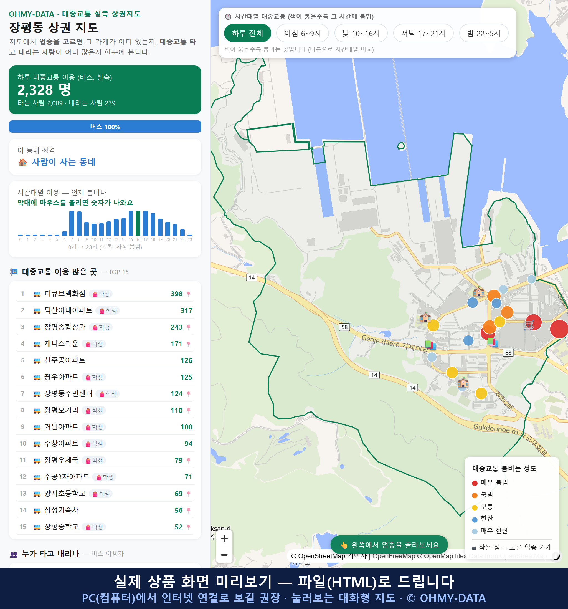Click the 학생 tag on 제니스타운

click(x=94, y=344)
